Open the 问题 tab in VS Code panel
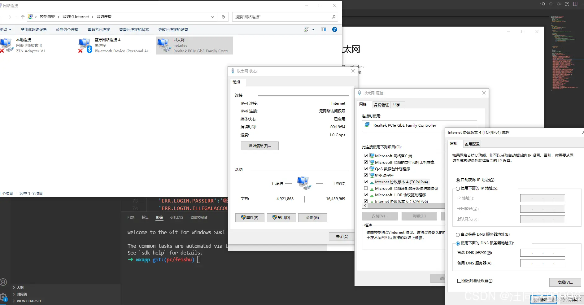 click(x=131, y=217)
